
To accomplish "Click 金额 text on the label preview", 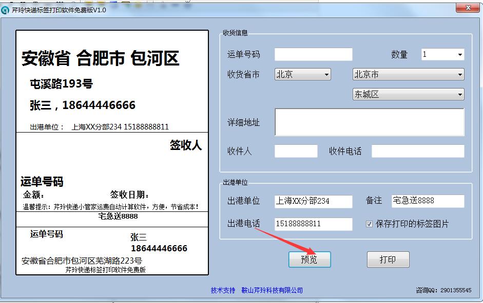I will (x=33, y=194).
